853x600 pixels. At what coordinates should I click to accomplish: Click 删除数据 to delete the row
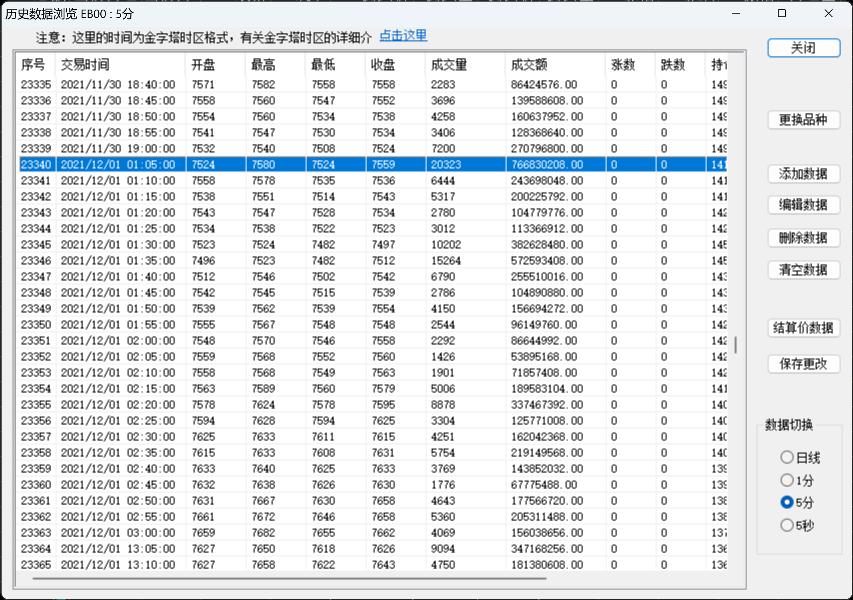tap(803, 238)
